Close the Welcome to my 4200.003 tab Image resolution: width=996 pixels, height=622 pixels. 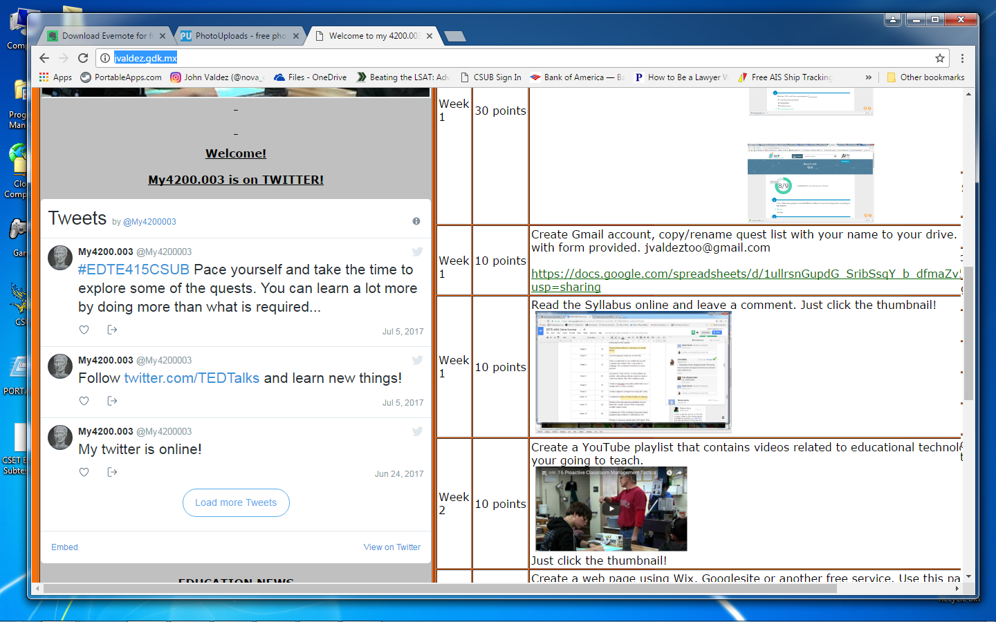pos(430,36)
